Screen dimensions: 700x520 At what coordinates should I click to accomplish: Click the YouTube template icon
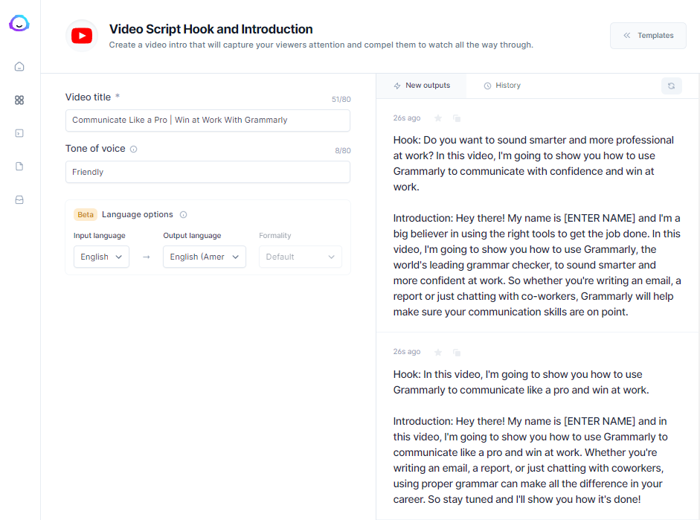click(82, 36)
